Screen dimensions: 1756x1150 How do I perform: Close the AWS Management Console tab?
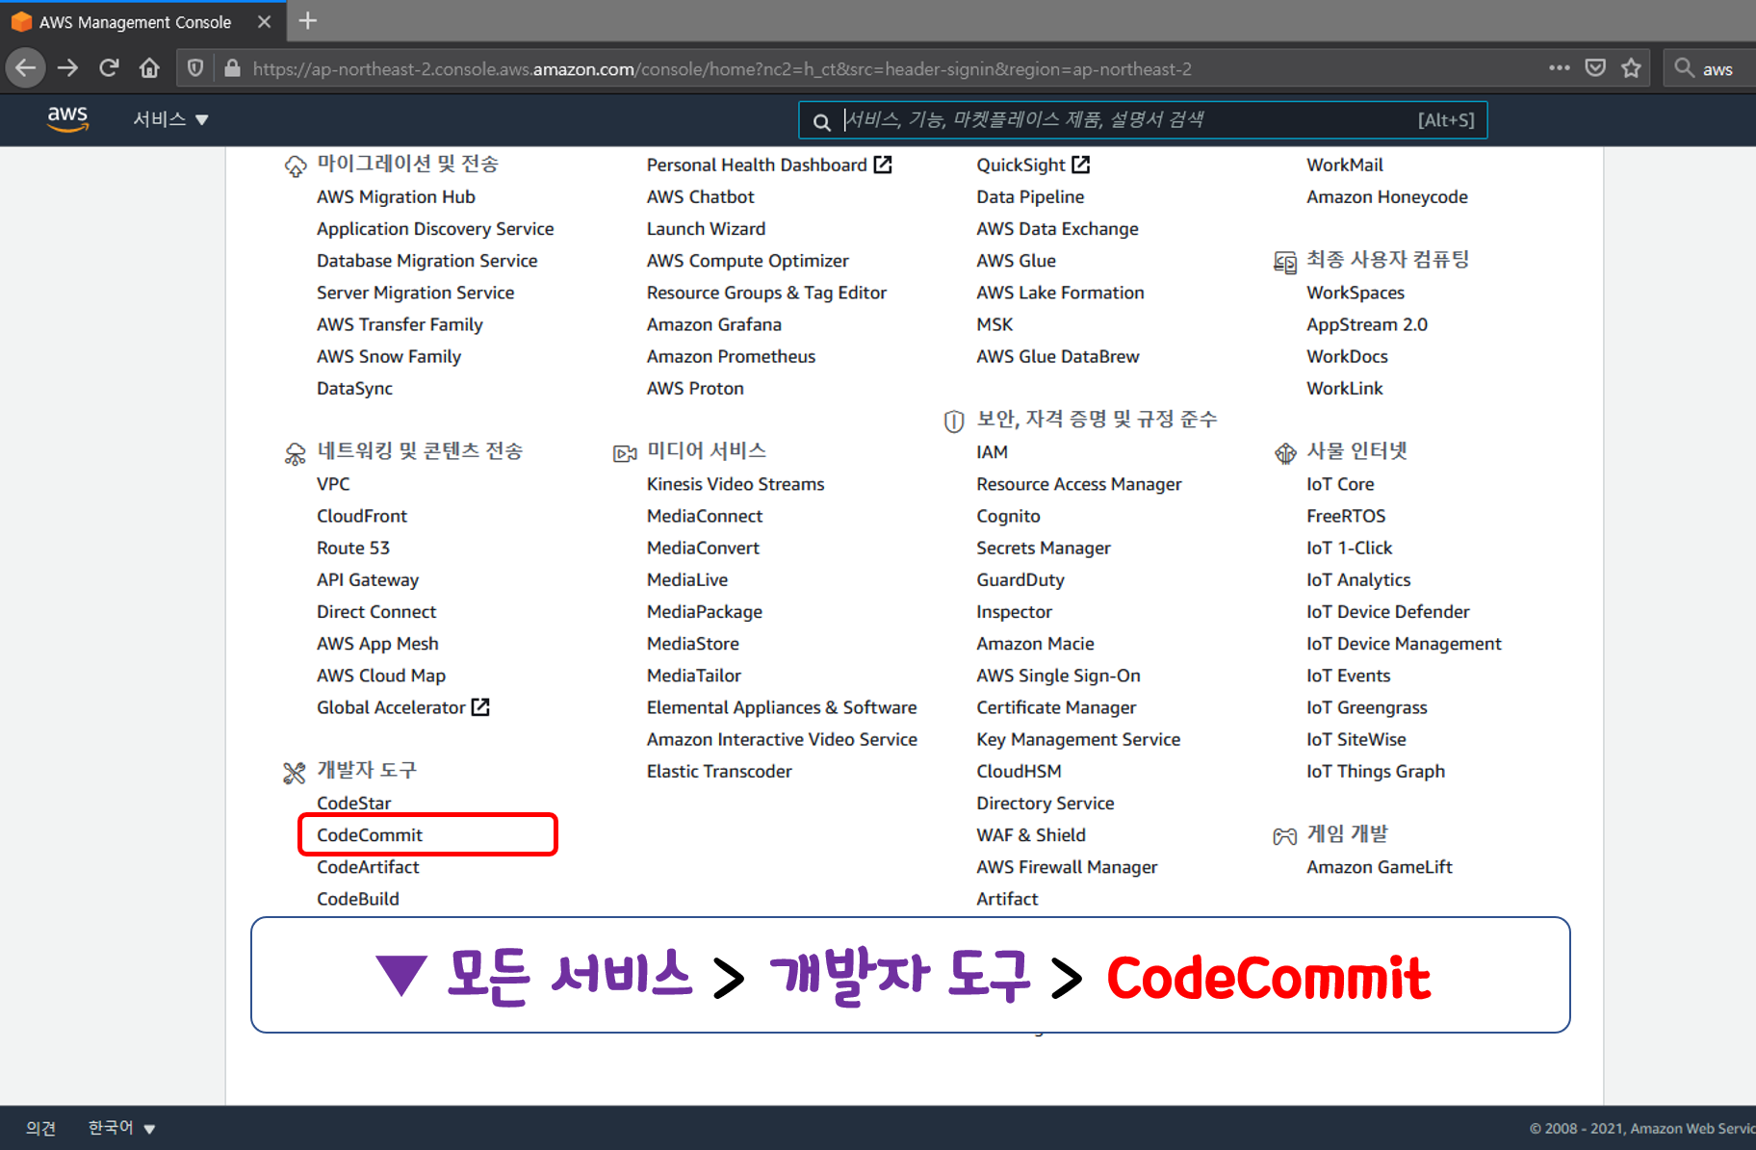click(x=264, y=21)
